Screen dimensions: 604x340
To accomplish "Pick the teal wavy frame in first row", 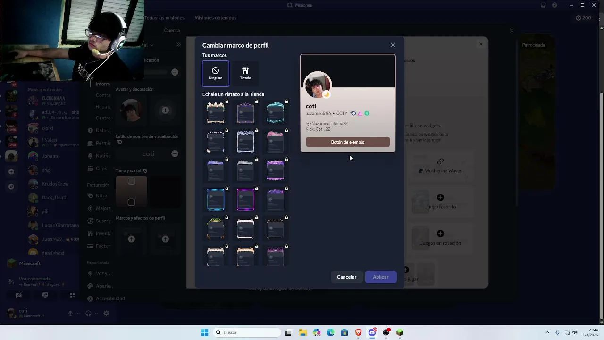I will point(275,113).
